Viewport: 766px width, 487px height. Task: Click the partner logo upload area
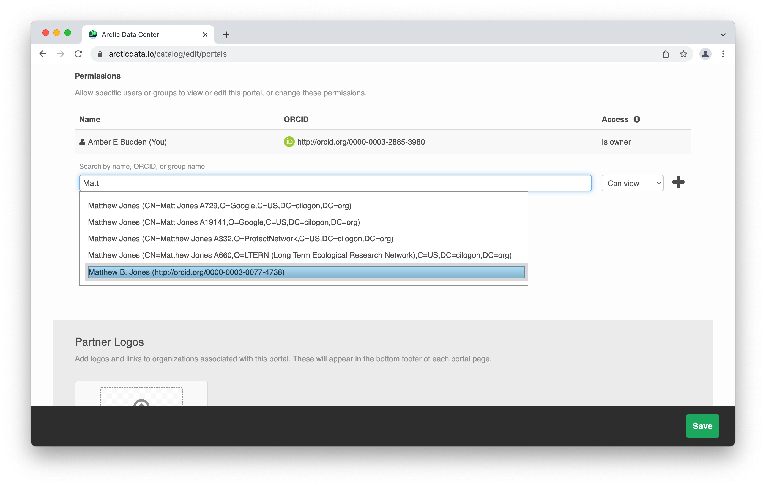141,396
